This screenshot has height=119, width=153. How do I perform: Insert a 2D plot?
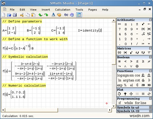coord(143,85)
